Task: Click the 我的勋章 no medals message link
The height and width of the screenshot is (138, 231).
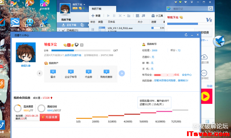Action: coord(171,80)
